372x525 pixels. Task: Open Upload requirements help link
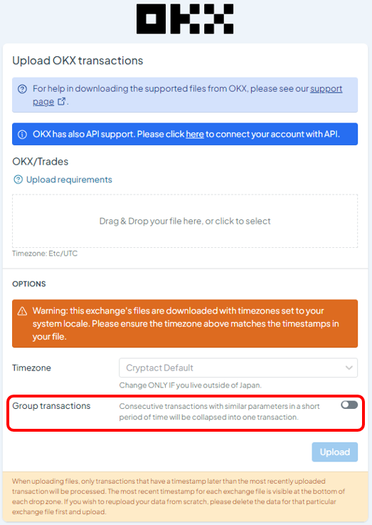click(69, 180)
